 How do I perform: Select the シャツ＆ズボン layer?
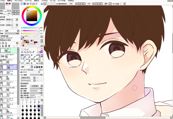pos(9,89)
